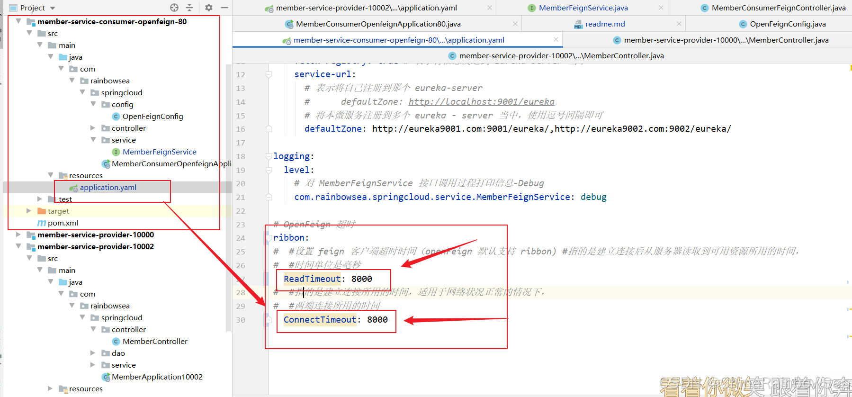
Task: Open Project panel settings gear
Action: click(x=209, y=8)
